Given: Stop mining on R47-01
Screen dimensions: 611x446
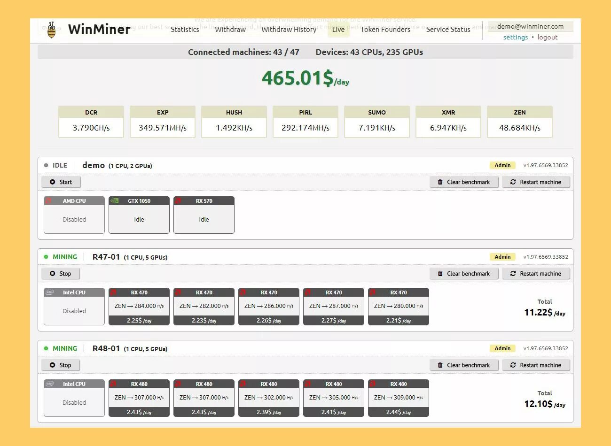Looking at the screenshot, I should [x=61, y=273].
